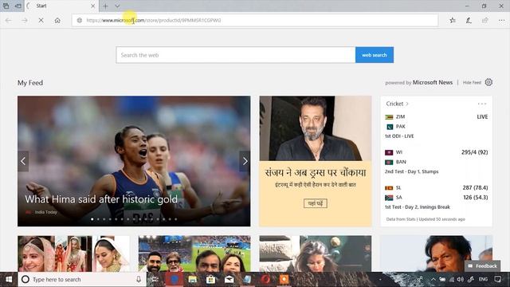510x287 pixels.
Task: Click the WI score 295/4 (92)
Action: 475,152
